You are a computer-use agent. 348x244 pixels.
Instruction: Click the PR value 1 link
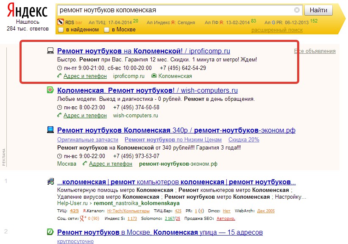pos(196,211)
